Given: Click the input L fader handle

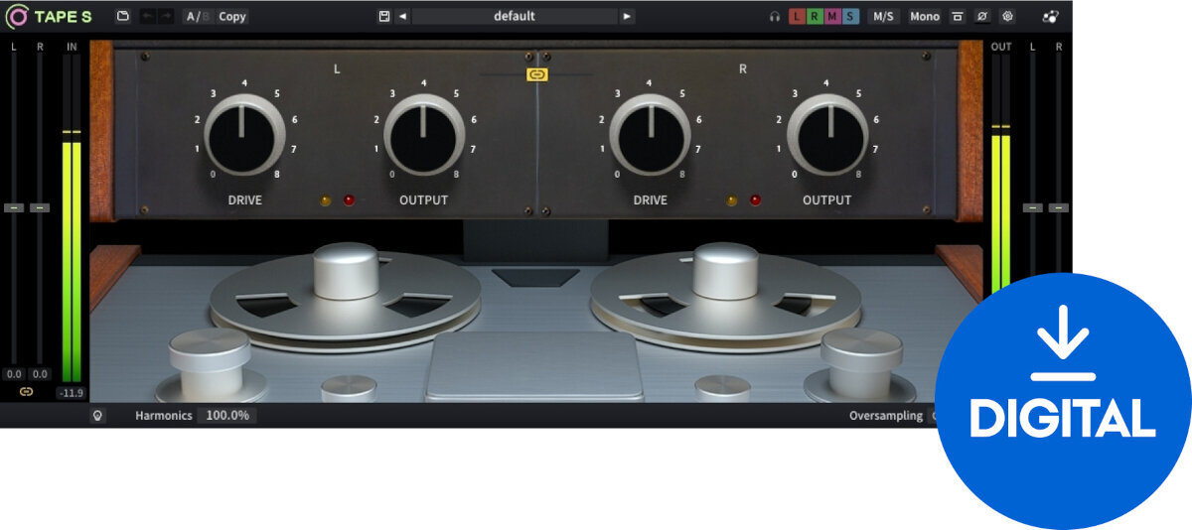Looking at the screenshot, I should tap(14, 207).
